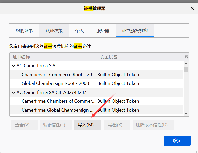Switch to the 认证决策 tab
This screenshot has width=198, height=153.
click(x=54, y=31)
